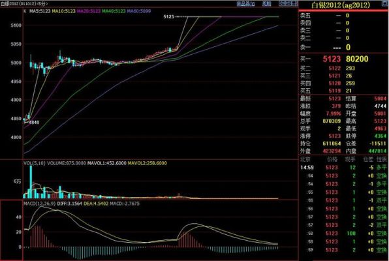Viewport: 389px width, 261px height.
Task: Click the MACD:-2.7675 value label
Action: click(x=125, y=204)
